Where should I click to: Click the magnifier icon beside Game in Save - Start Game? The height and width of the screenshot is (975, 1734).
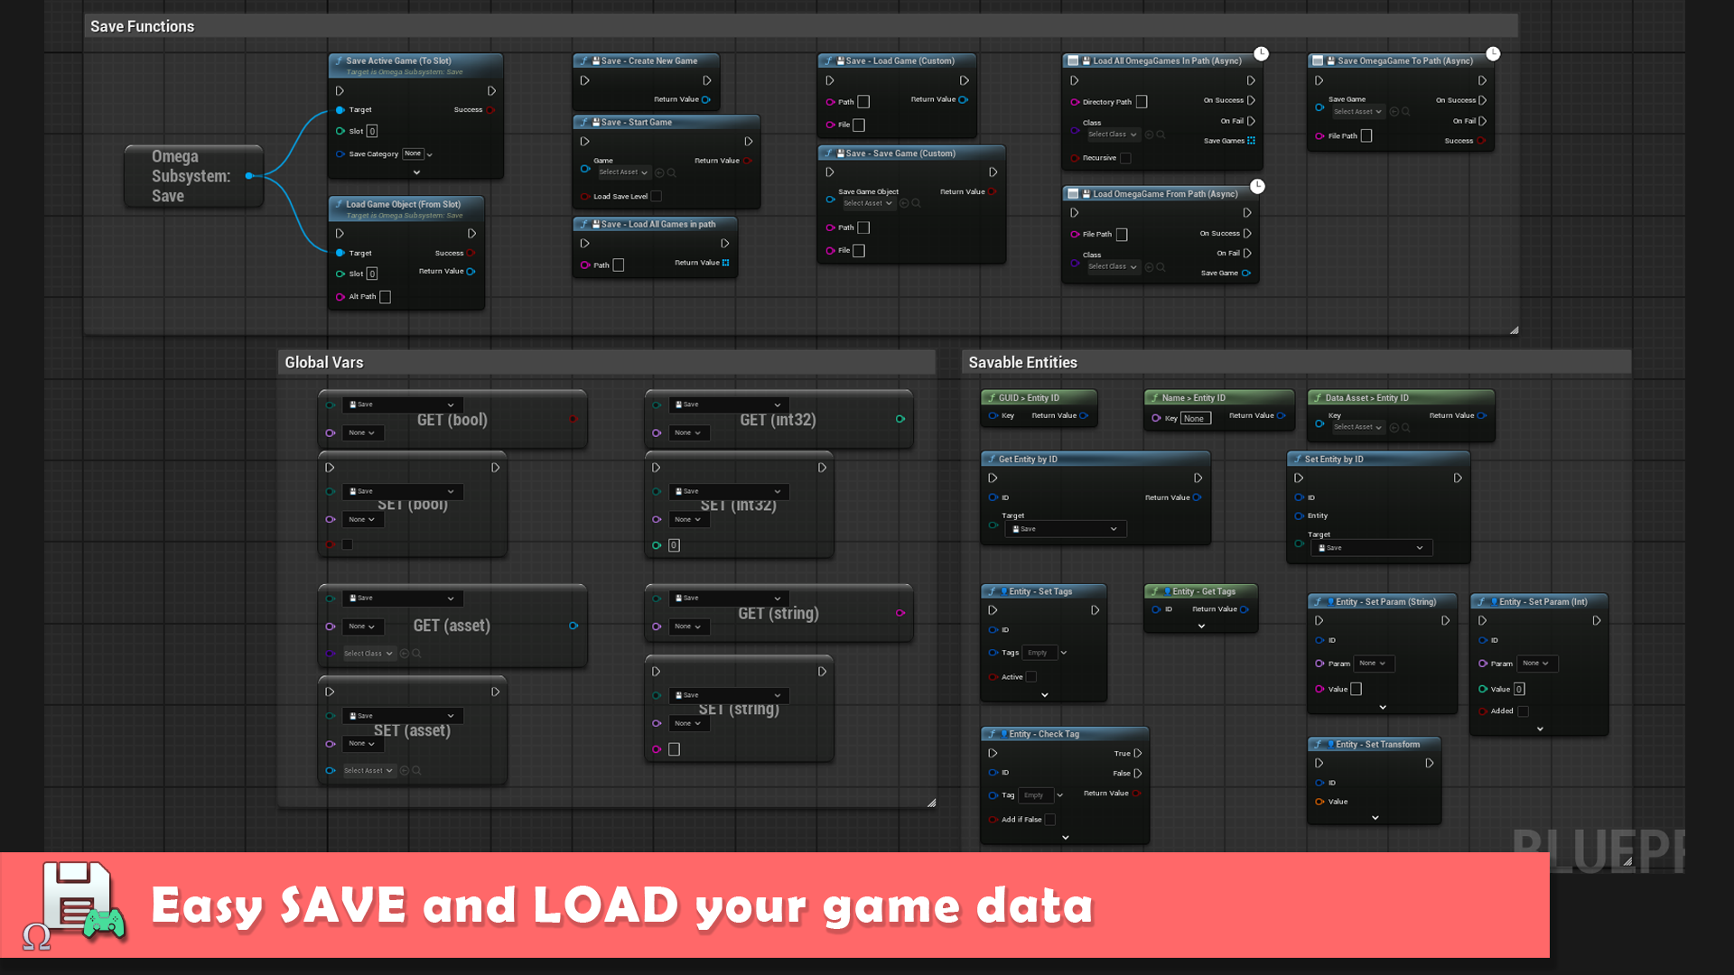[x=671, y=172]
